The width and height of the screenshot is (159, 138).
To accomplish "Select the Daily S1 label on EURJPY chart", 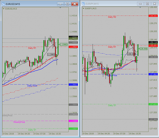I will 112,106.
